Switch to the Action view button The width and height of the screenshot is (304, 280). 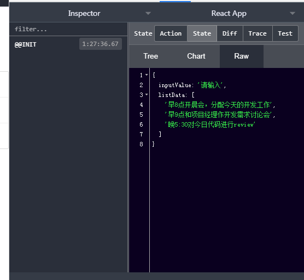click(x=171, y=33)
